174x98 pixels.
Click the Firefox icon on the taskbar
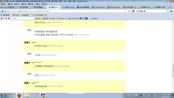point(19,96)
